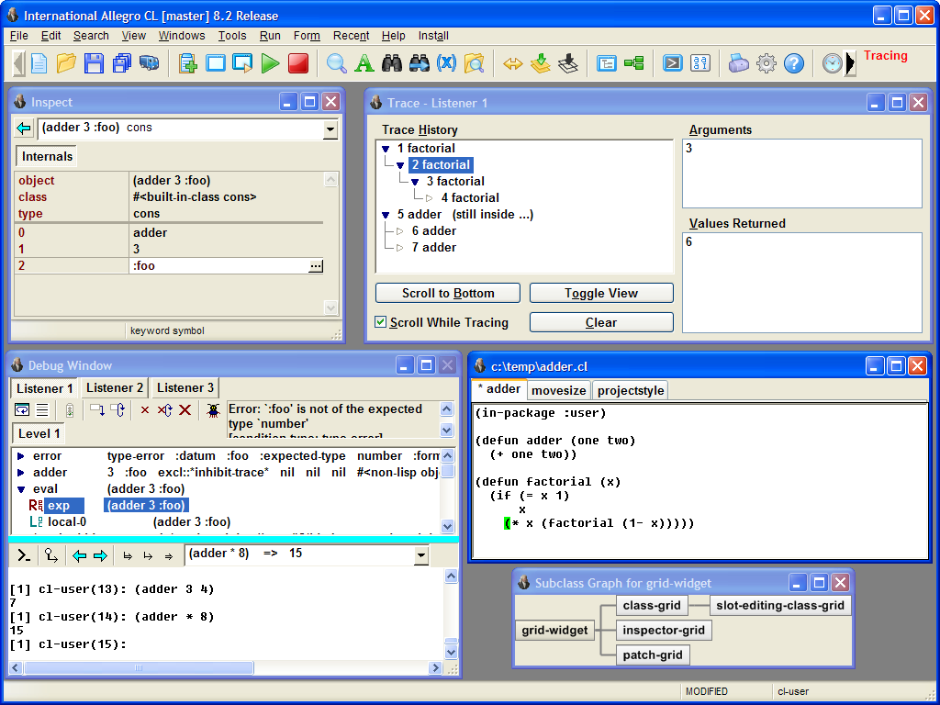Click the black right arrow beside clock
The height and width of the screenshot is (705, 940).
coord(850,63)
